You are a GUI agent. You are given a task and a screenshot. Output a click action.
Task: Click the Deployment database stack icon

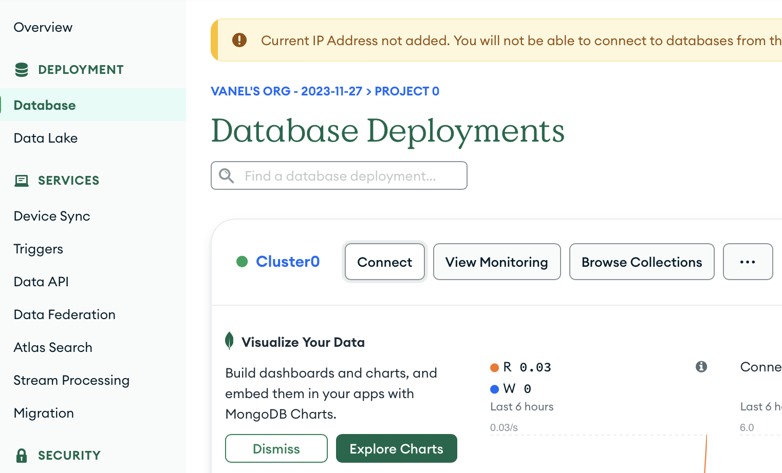pos(22,70)
